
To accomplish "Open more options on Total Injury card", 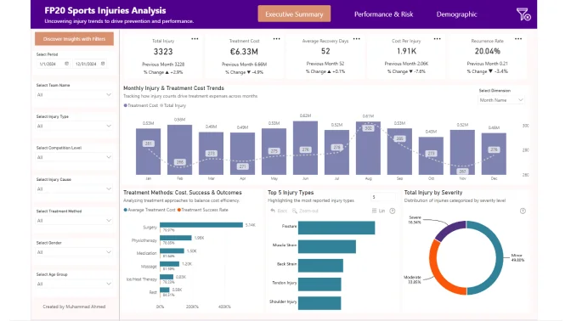I will pos(195,38).
